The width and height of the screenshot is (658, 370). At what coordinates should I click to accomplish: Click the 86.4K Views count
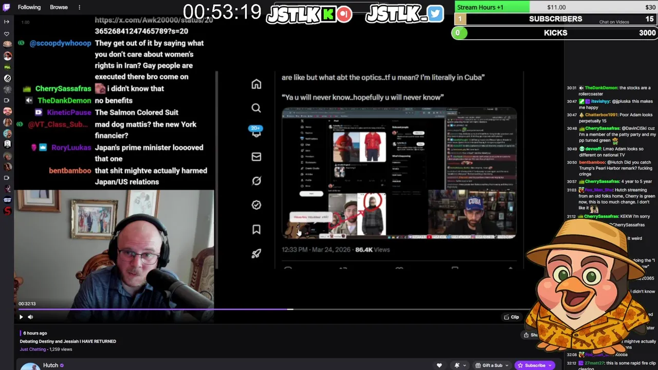(x=372, y=250)
